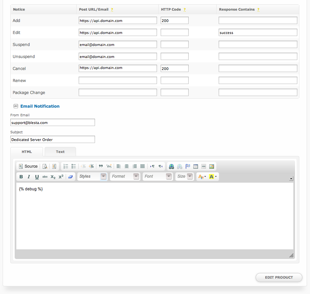310x294 pixels.
Task: Open the Styles dropdown
Action: (92, 176)
